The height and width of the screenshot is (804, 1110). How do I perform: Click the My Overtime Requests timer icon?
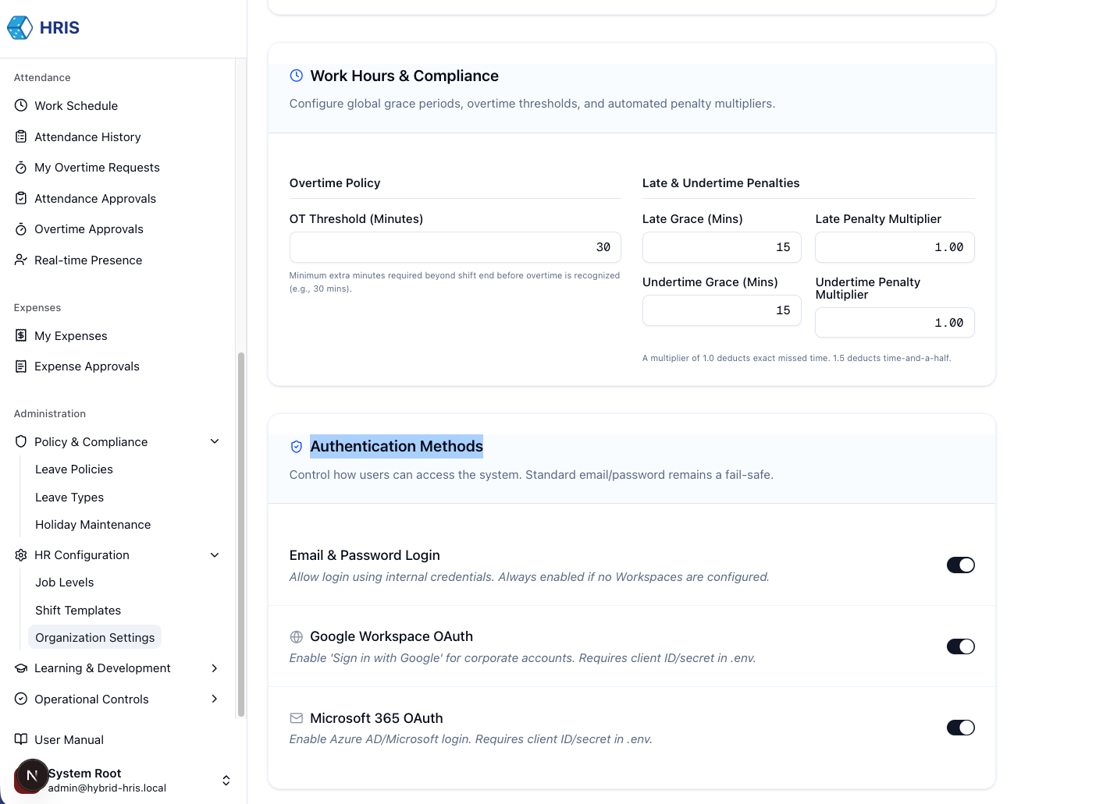[x=21, y=168]
